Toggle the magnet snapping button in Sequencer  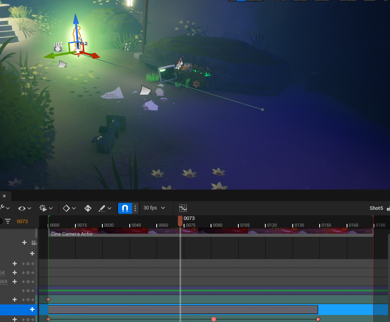point(125,208)
